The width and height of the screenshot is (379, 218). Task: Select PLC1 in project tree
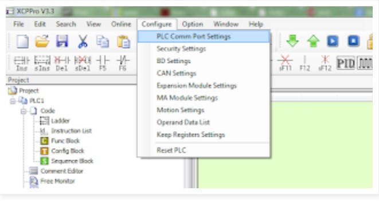(37, 101)
